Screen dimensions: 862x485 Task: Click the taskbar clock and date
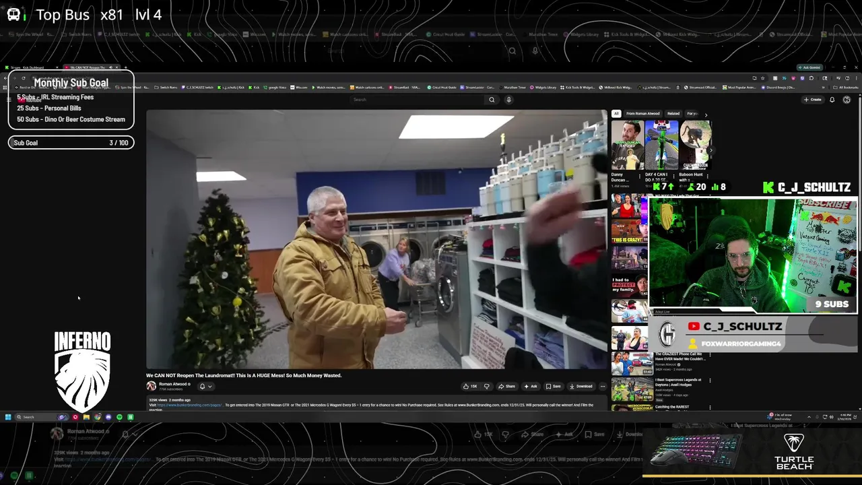[x=845, y=417]
